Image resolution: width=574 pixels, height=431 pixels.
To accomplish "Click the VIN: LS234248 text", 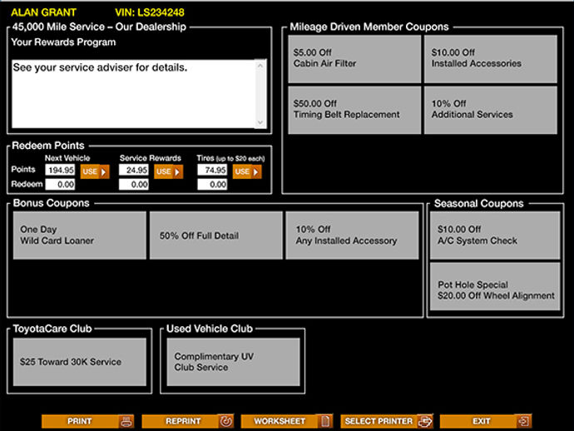I will [150, 12].
